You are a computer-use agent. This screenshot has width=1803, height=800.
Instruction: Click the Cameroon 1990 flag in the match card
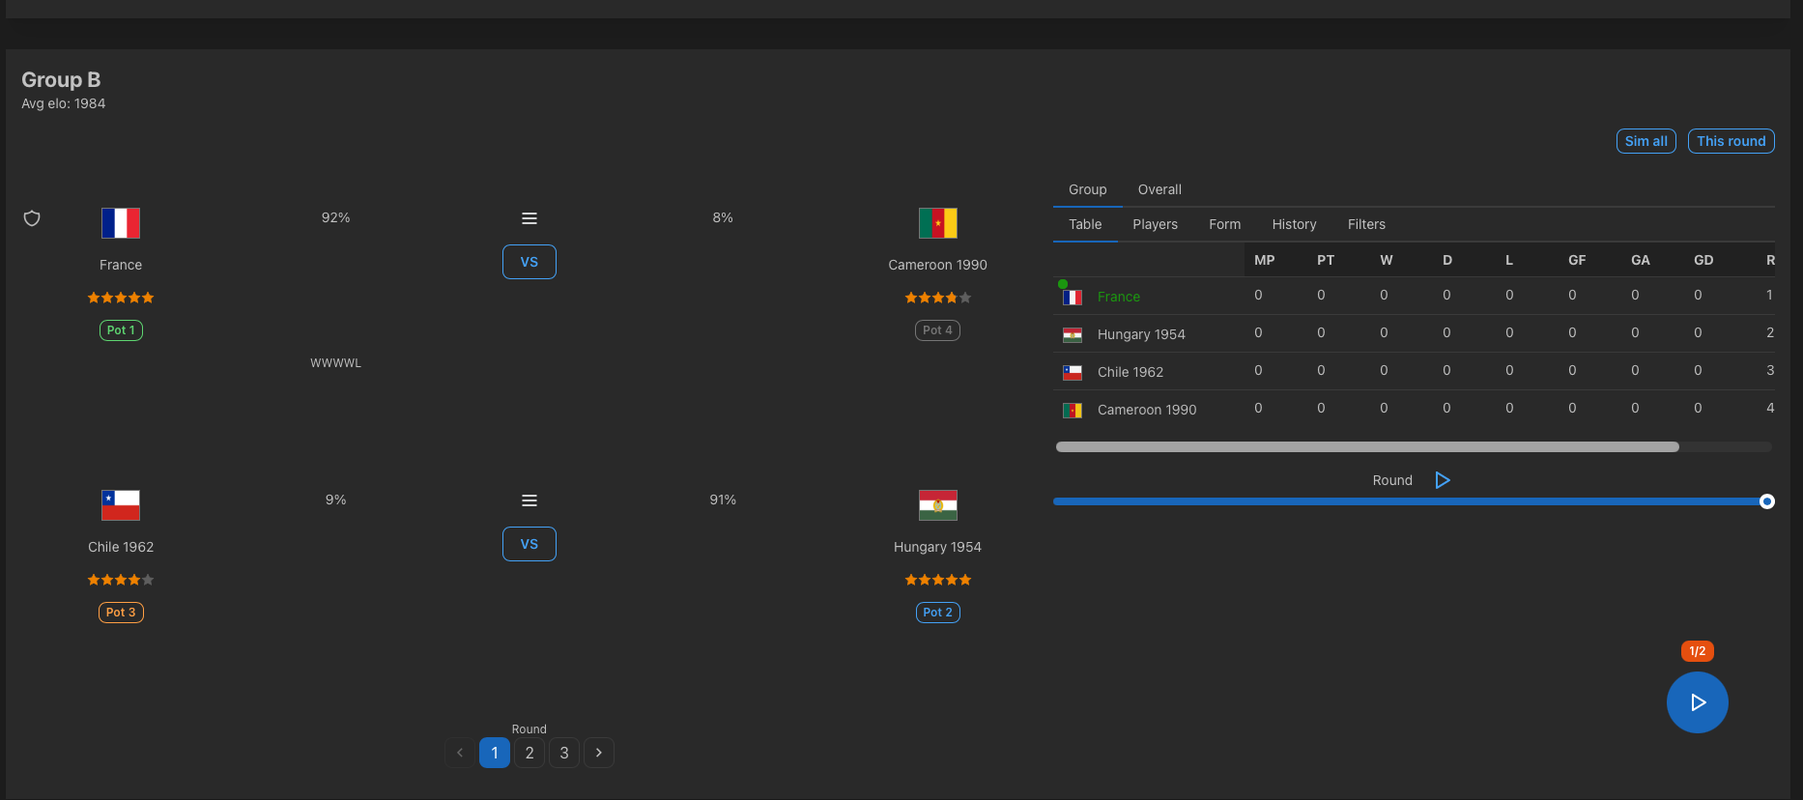(x=938, y=223)
